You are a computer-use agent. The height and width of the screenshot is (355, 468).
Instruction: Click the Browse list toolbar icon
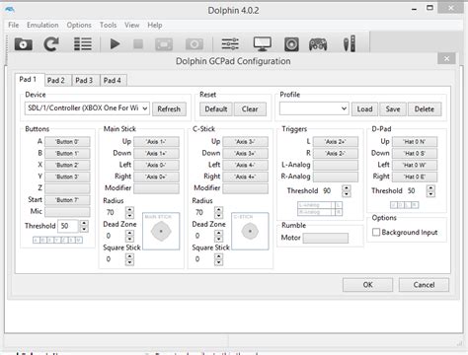[x=83, y=44]
